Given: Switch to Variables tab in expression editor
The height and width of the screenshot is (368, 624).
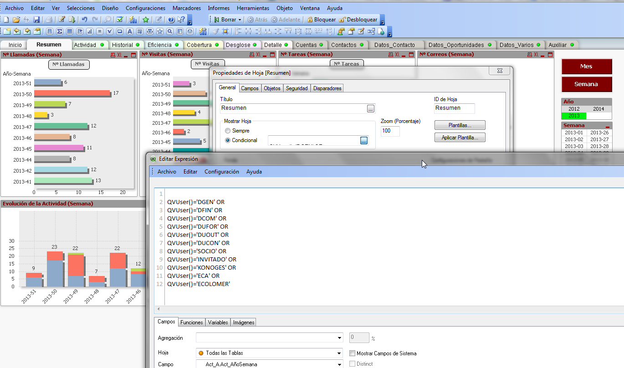Looking at the screenshot, I should point(218,322).
